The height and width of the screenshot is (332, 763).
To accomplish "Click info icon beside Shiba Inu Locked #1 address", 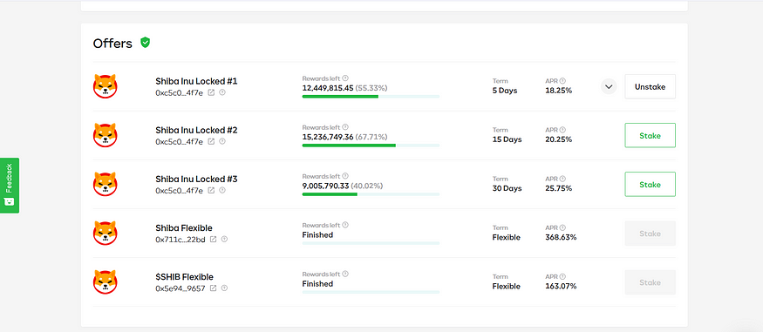I will (222, 92).
